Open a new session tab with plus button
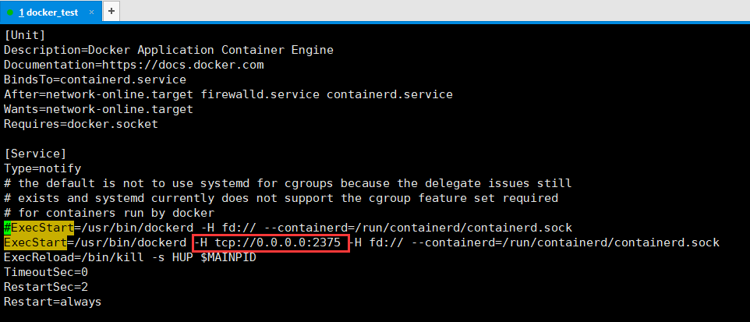 pyautogui.click(x=111, y=11)
